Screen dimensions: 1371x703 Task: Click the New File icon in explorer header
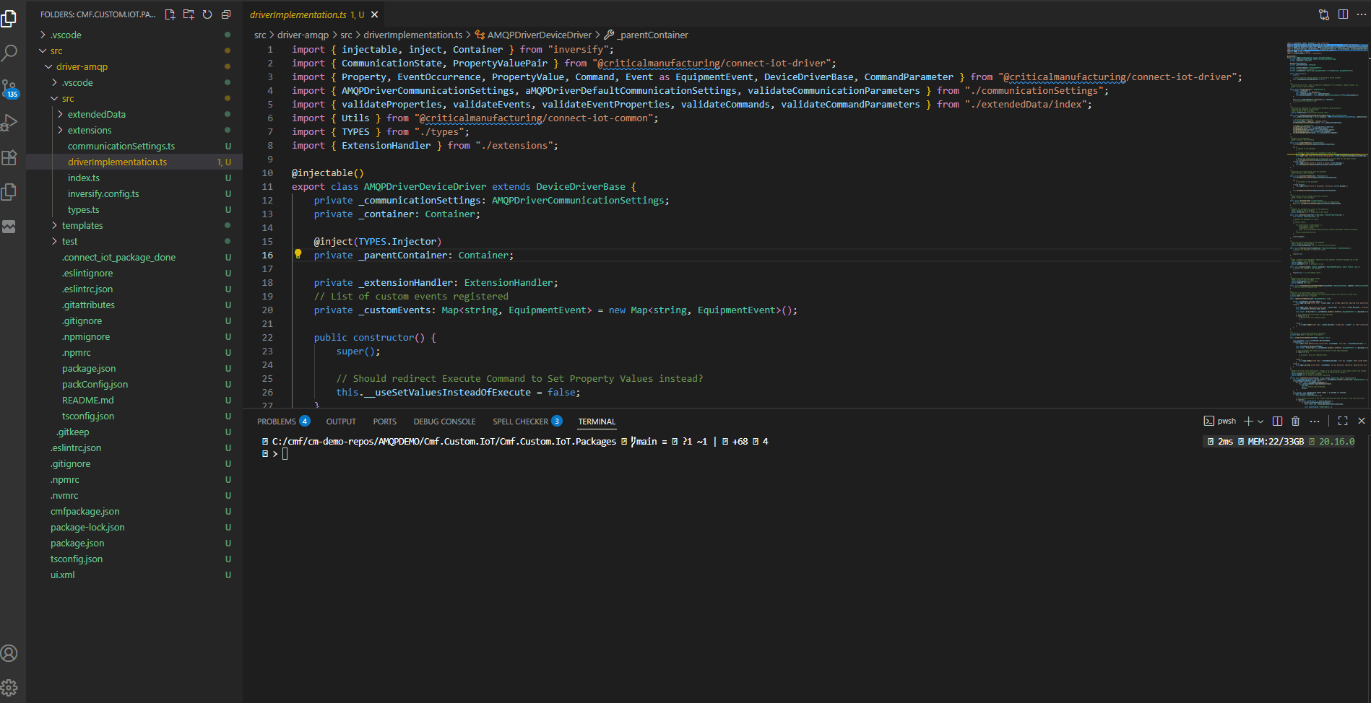coord(170,14)
